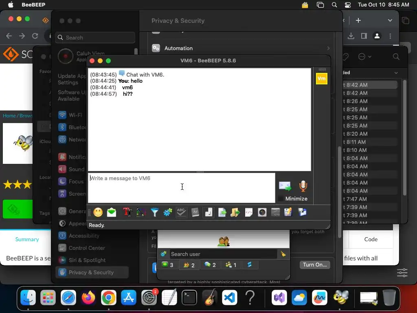Viewport: 417px width, 313px height.
Task: Click the browser new tab plus button
Action: tap(358, 20)
